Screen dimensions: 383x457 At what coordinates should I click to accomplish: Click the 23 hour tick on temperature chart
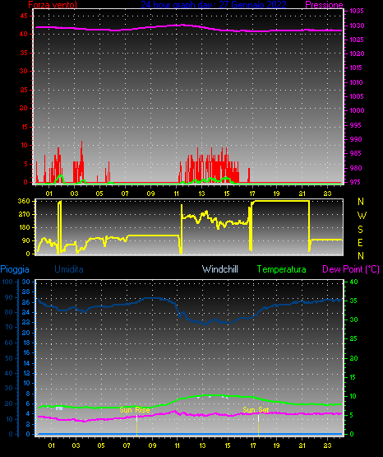click(x=327, y=445)
